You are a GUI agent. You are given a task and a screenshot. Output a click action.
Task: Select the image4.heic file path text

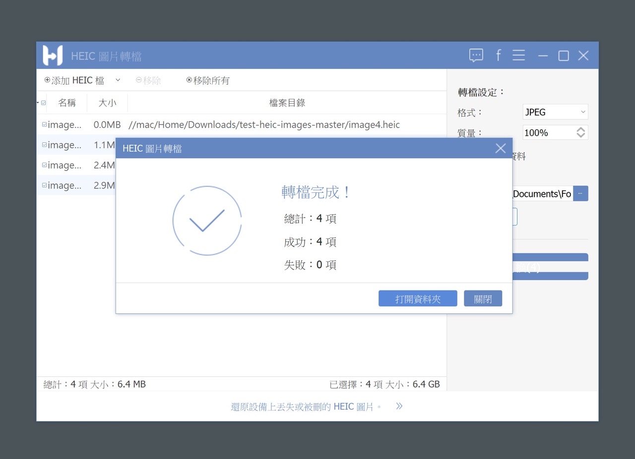click(264, 125)
